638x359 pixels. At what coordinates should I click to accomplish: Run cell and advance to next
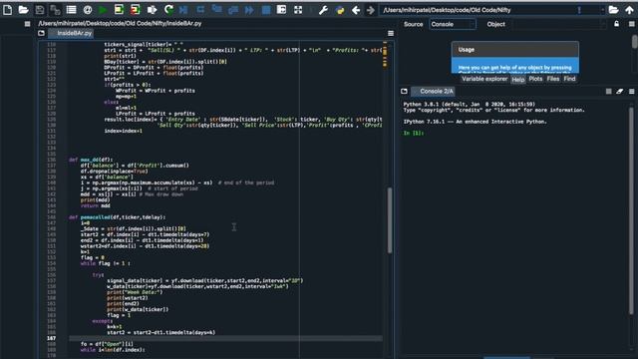[136, 10]
